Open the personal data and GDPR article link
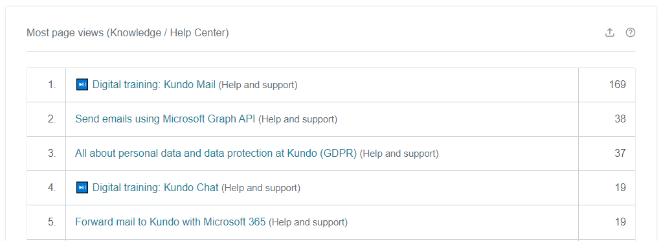This screenshot has width=661, height=241. (x=216, y=153)
